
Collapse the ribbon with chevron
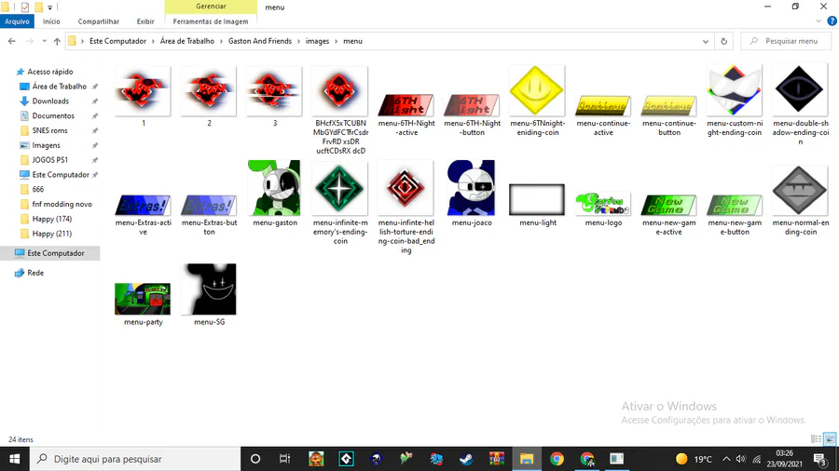point(818,21)
